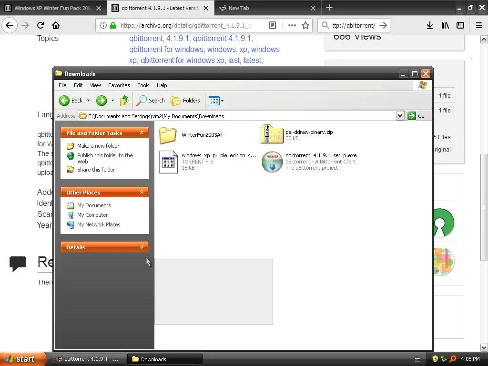Viewport: 488px width, 366px height.
Task: Collapse File and Folder Tasks panel
Action: [142, 132]
